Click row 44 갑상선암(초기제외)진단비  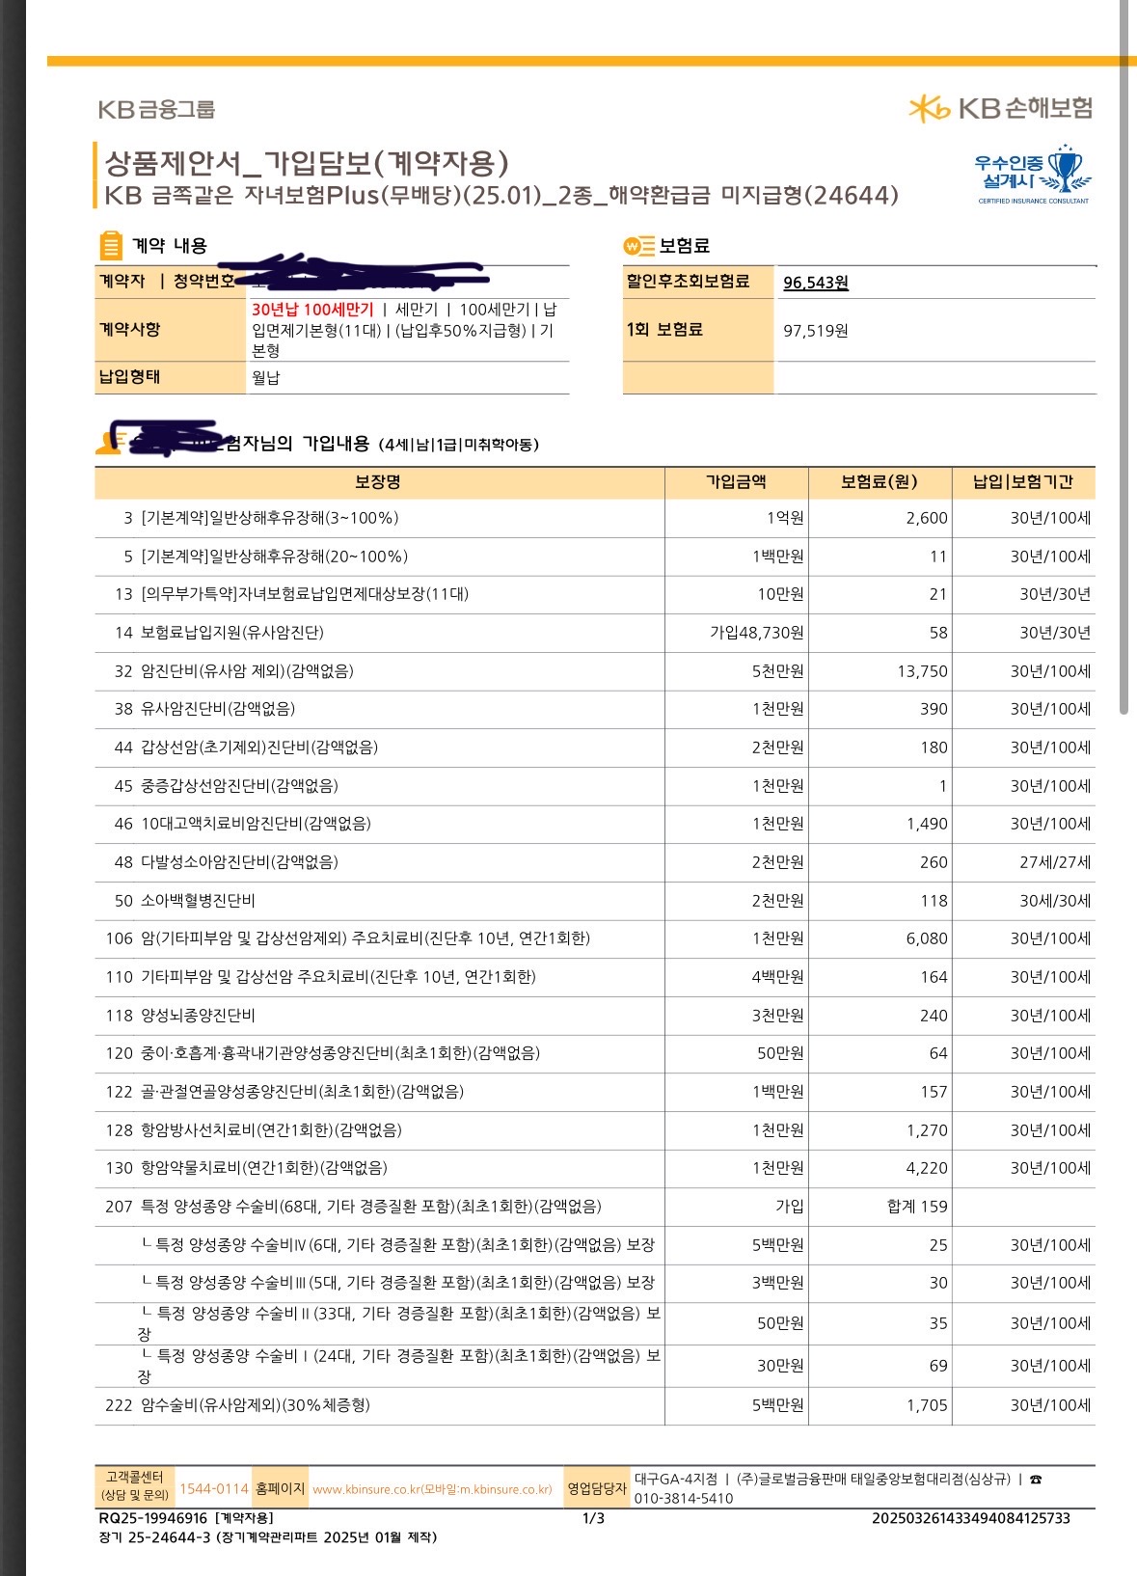click(x=595, y=747)
